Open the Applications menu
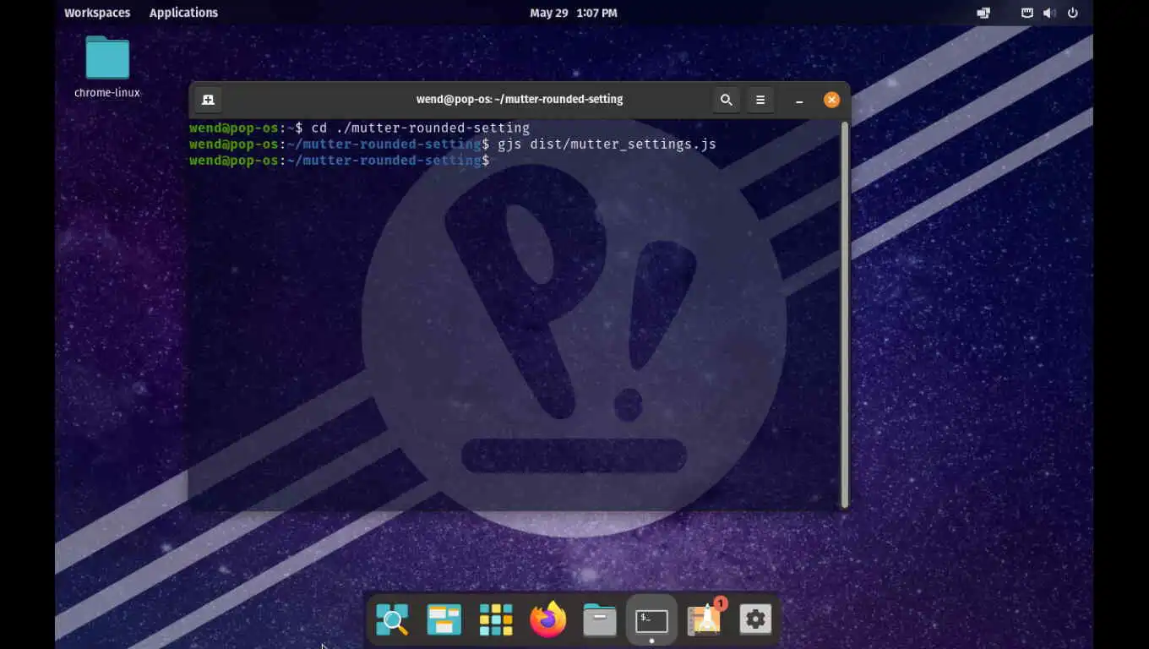 pos(183,13)
